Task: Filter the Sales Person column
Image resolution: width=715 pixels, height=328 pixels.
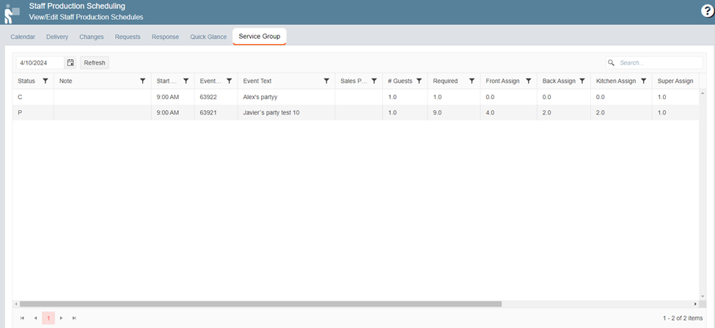Action: tap(374, 81)
